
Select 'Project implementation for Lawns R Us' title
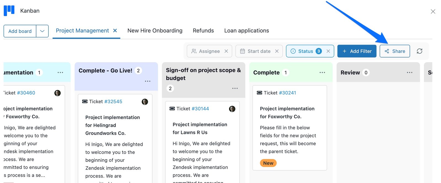pyautogui.click(x=200, y=129)
